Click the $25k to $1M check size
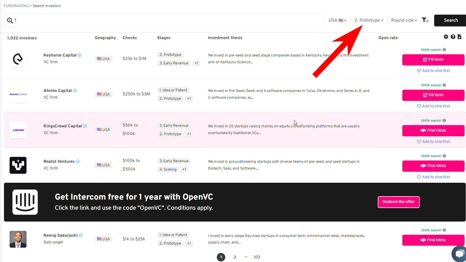 [134, 58]
